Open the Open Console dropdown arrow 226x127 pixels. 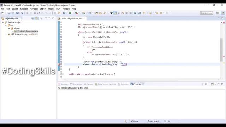[215, 84]
